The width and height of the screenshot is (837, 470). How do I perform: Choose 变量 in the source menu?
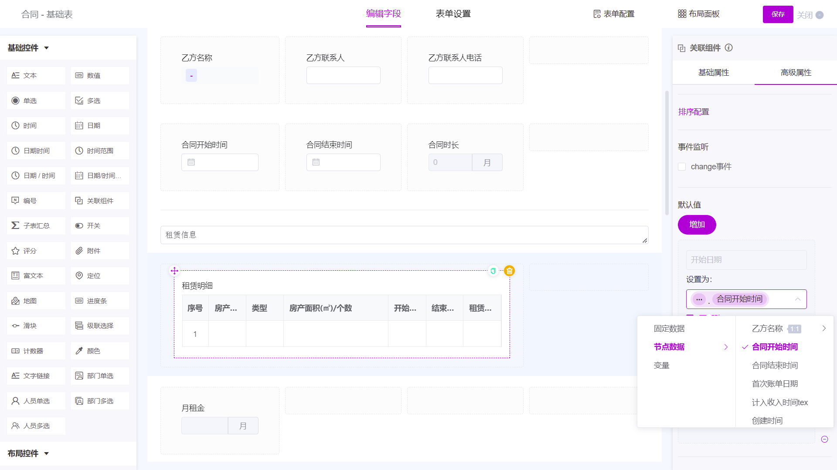point(661,366)
